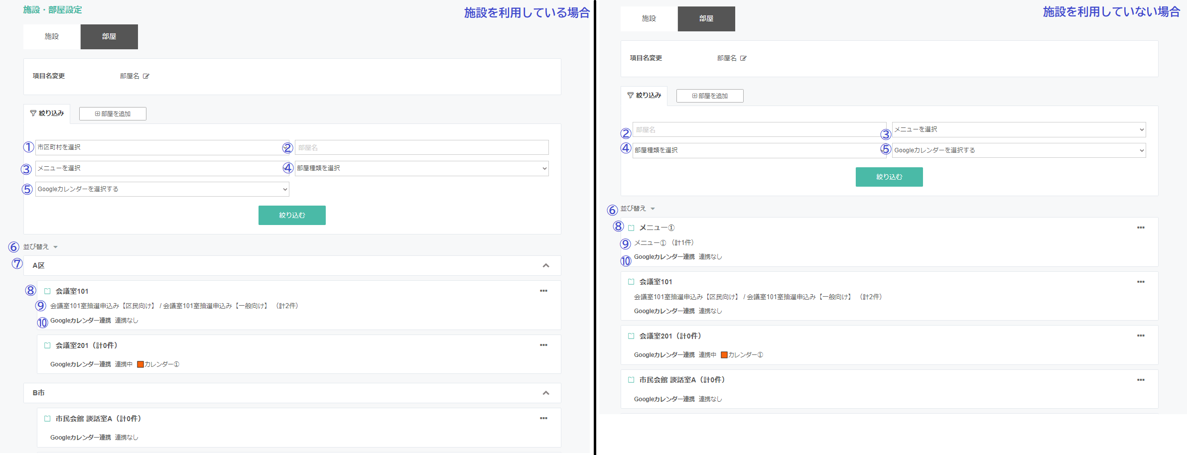
Task: Click 会議室201(計0件) room name in left panel
Action: click(x=87, y=345)
